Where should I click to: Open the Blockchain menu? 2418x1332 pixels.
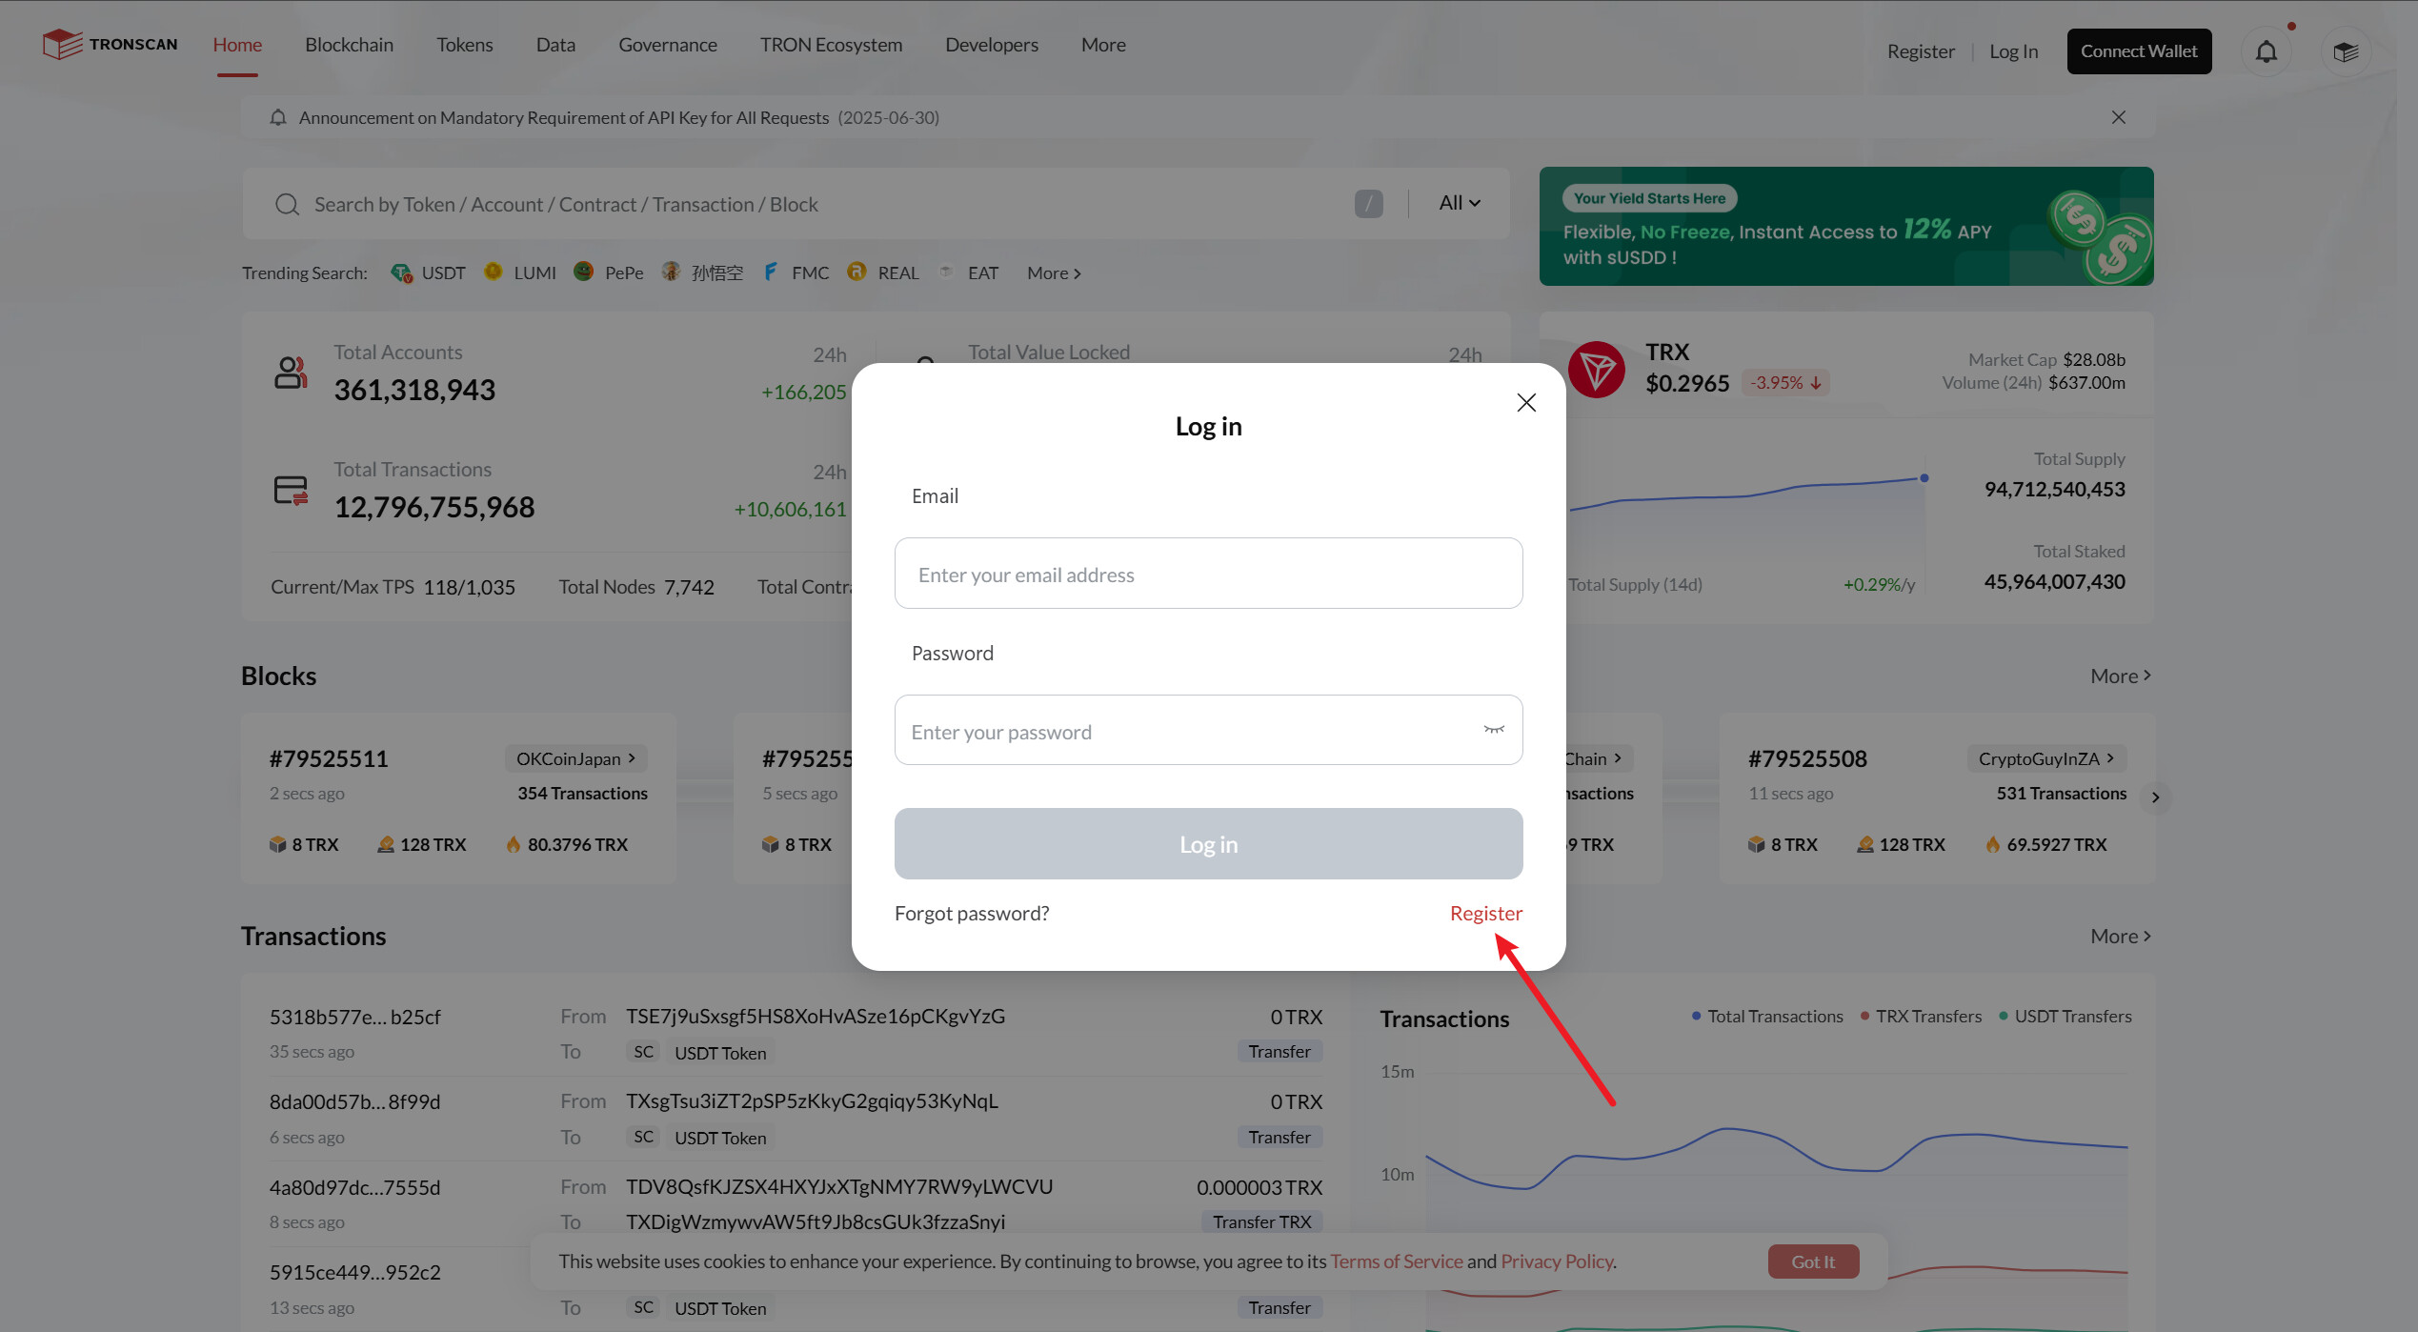click(x=349, y=45)
